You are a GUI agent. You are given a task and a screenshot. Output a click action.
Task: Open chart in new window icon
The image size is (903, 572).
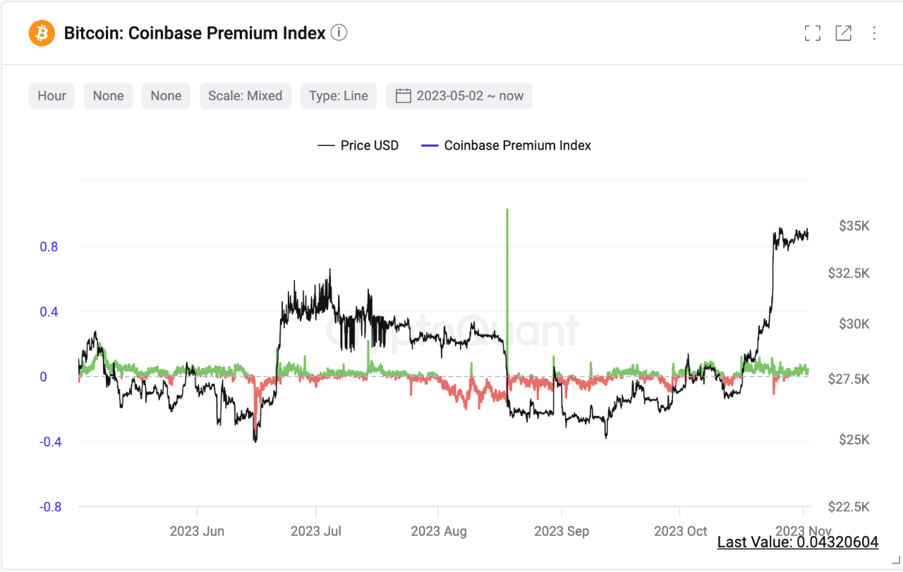pyautogui.click(x=843, y=33)
